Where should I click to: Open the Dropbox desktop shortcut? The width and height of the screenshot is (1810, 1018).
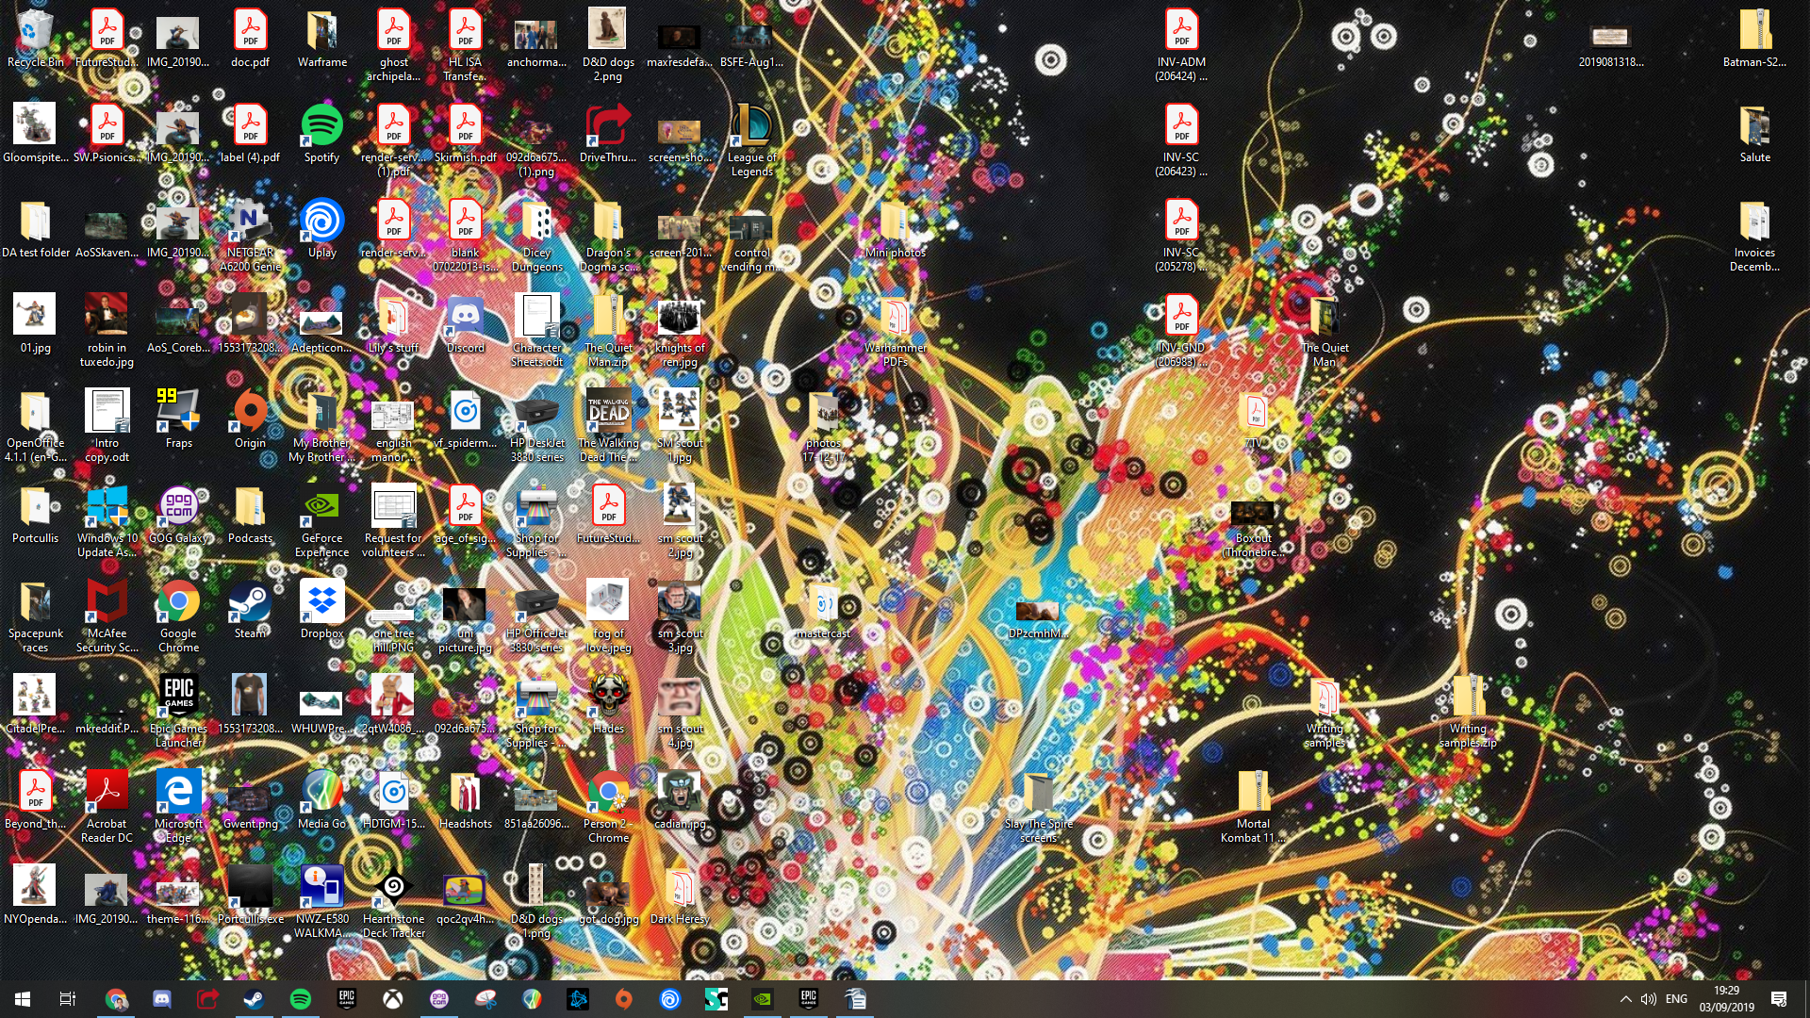[x=321, y=610]
